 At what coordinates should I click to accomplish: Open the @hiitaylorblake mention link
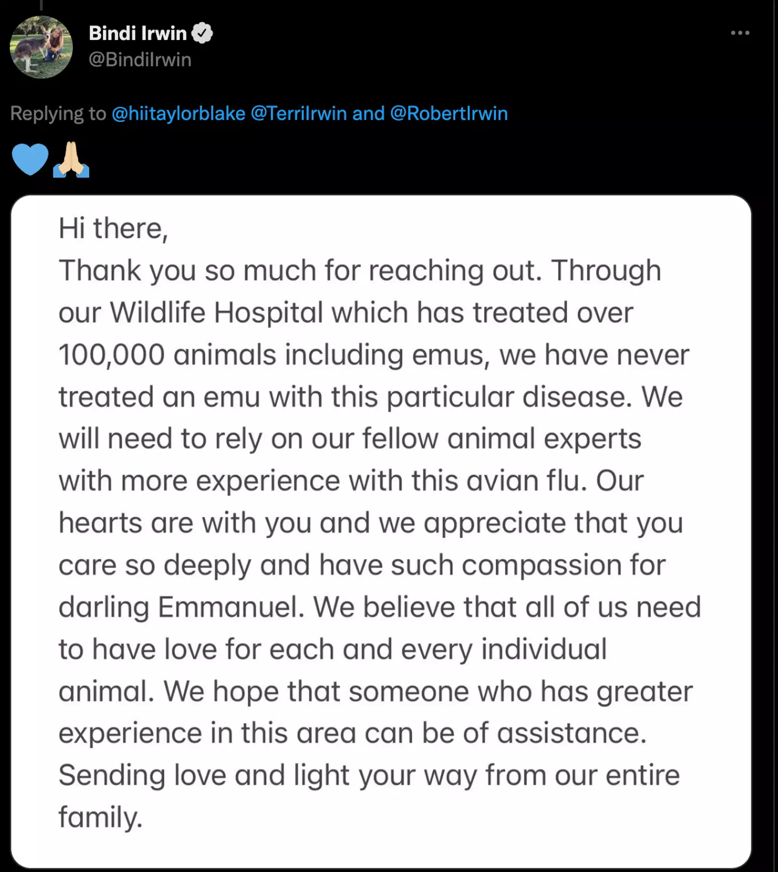(179, 113)
